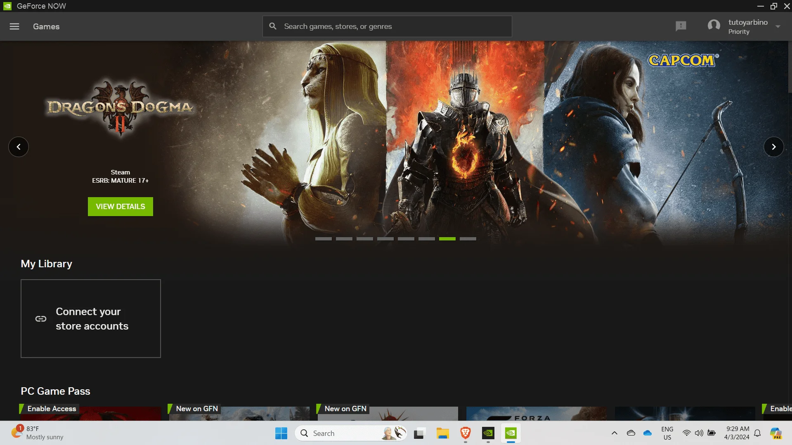Open the Windows Start menu
Viewport: 792px width, 445px height.
coord(281,433)
